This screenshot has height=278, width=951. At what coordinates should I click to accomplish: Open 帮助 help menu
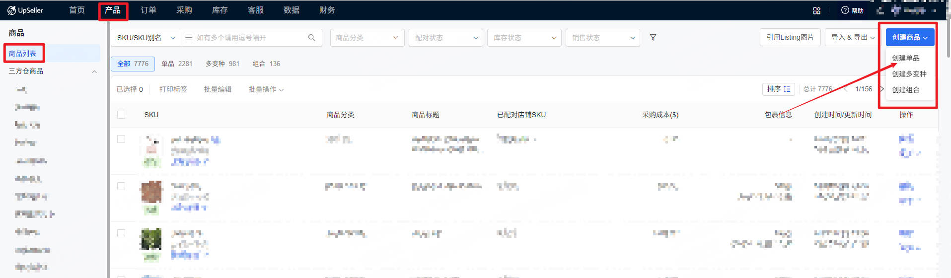point(852,10)
